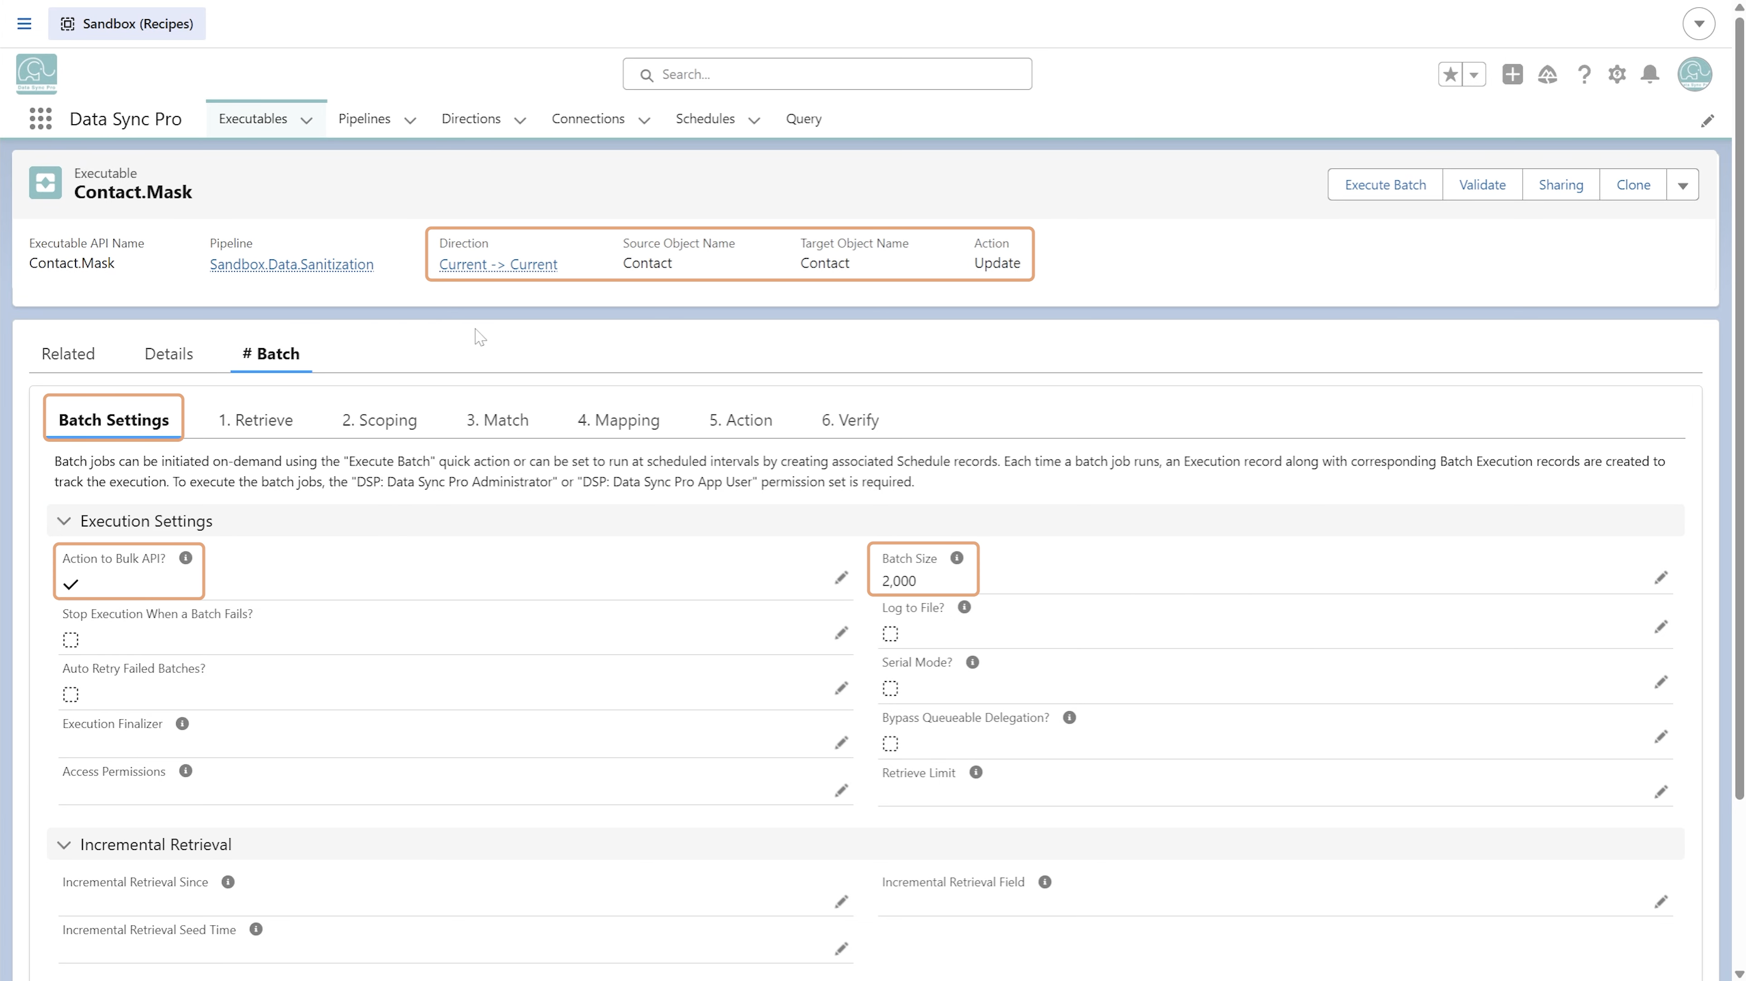Image resolution: width=1746 pixels, height=981 pixels.
Task: Open the Directions tab dropdown chevron
Action: pyautogui.click(x=520, y=121)
